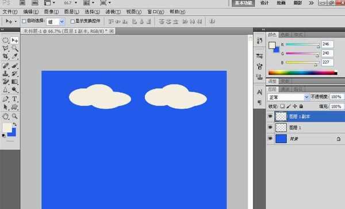Select the Brush tool
Image resolution: width=345 pixels, height=209 pixels.
coord(14,66)
